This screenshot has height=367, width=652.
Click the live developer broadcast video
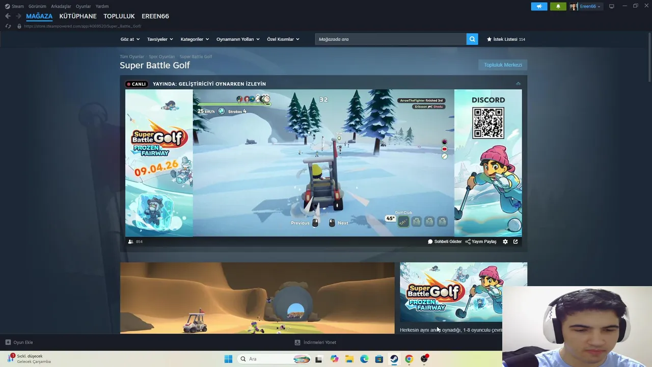pos(323,163)
